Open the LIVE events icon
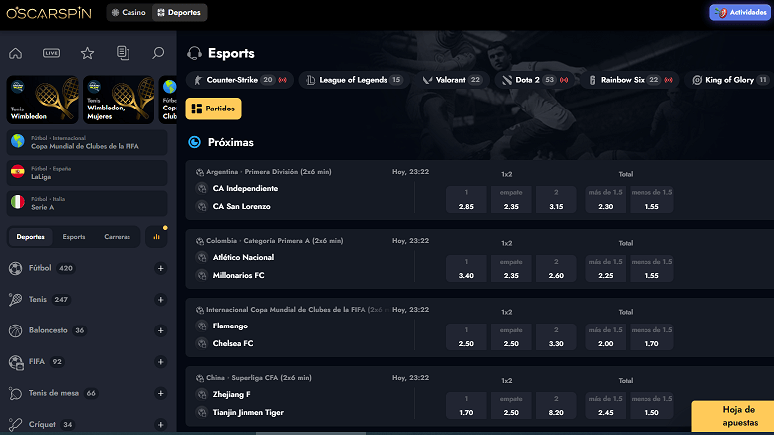 pyautogui.click(x=51, y=53)
